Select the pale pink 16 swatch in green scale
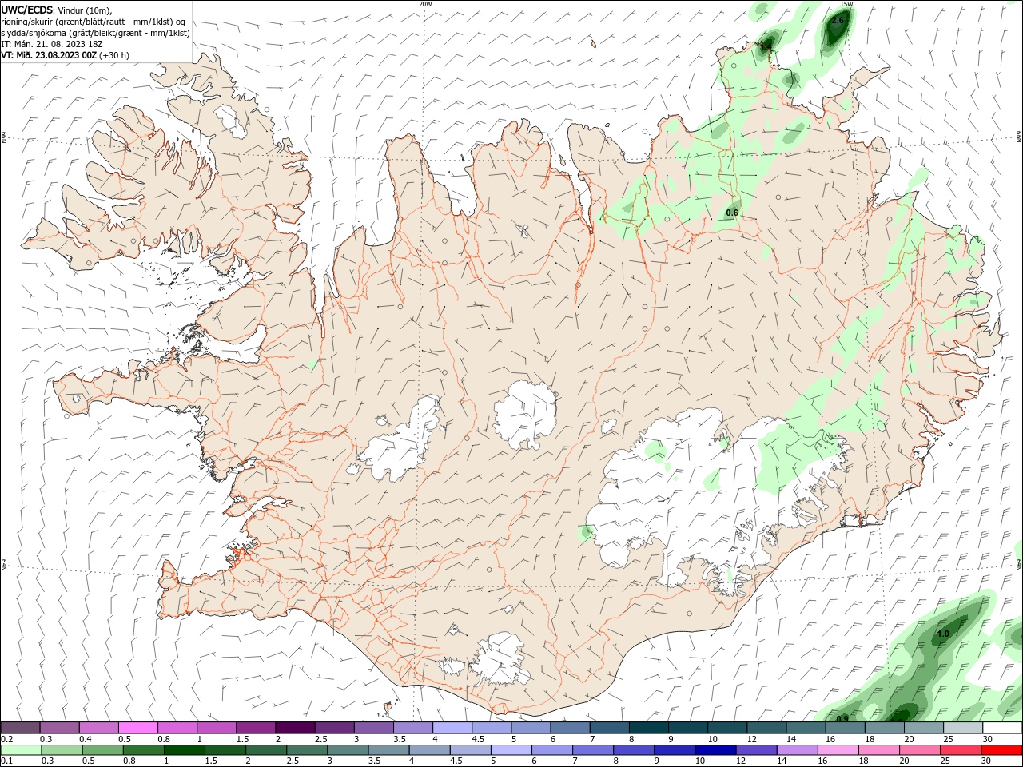 (838, 749)
